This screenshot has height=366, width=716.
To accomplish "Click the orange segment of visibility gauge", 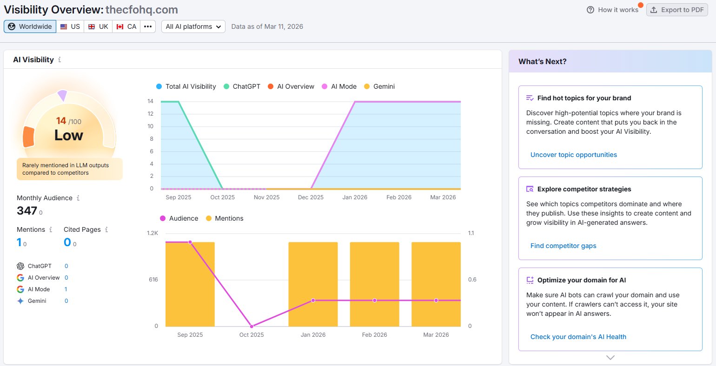I will point(28,137).
